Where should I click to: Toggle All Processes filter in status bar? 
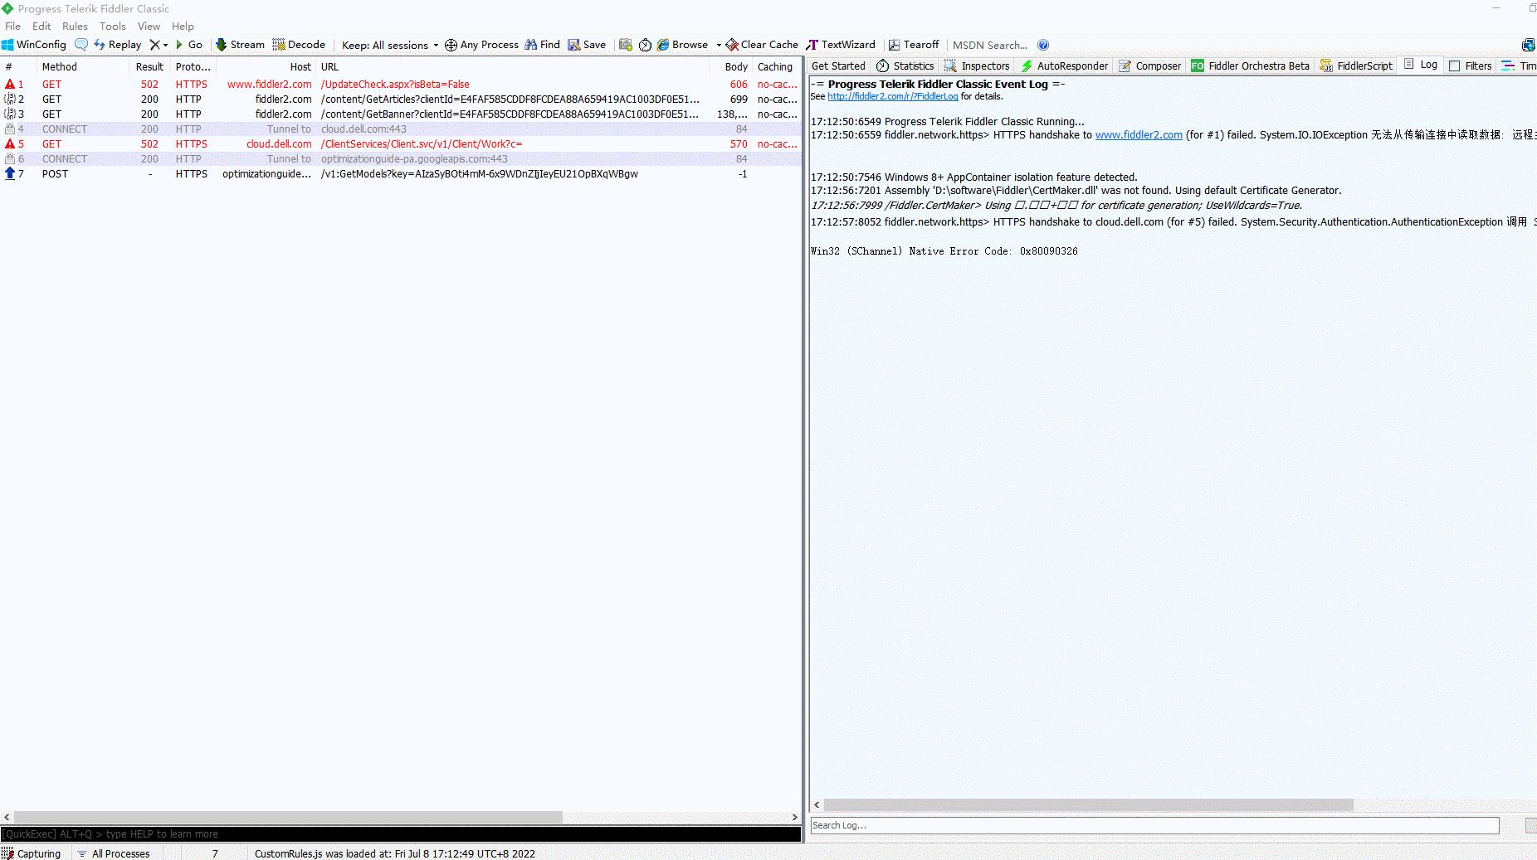pos(114,853)
